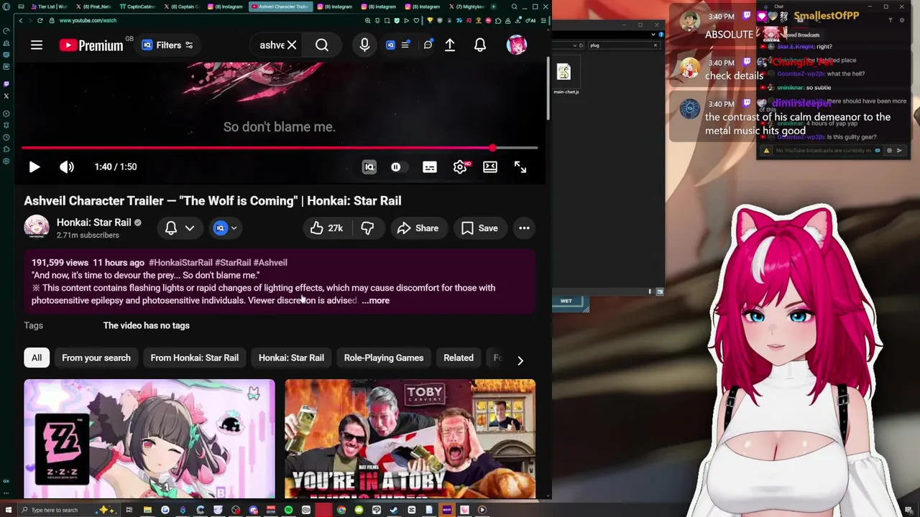Open the #HonkaiStarRail hashtag
Viewport: 920px width, 517px height.
[180, 263]
